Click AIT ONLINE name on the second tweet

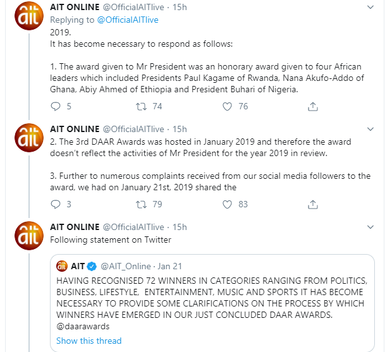(x=75, y=129)
